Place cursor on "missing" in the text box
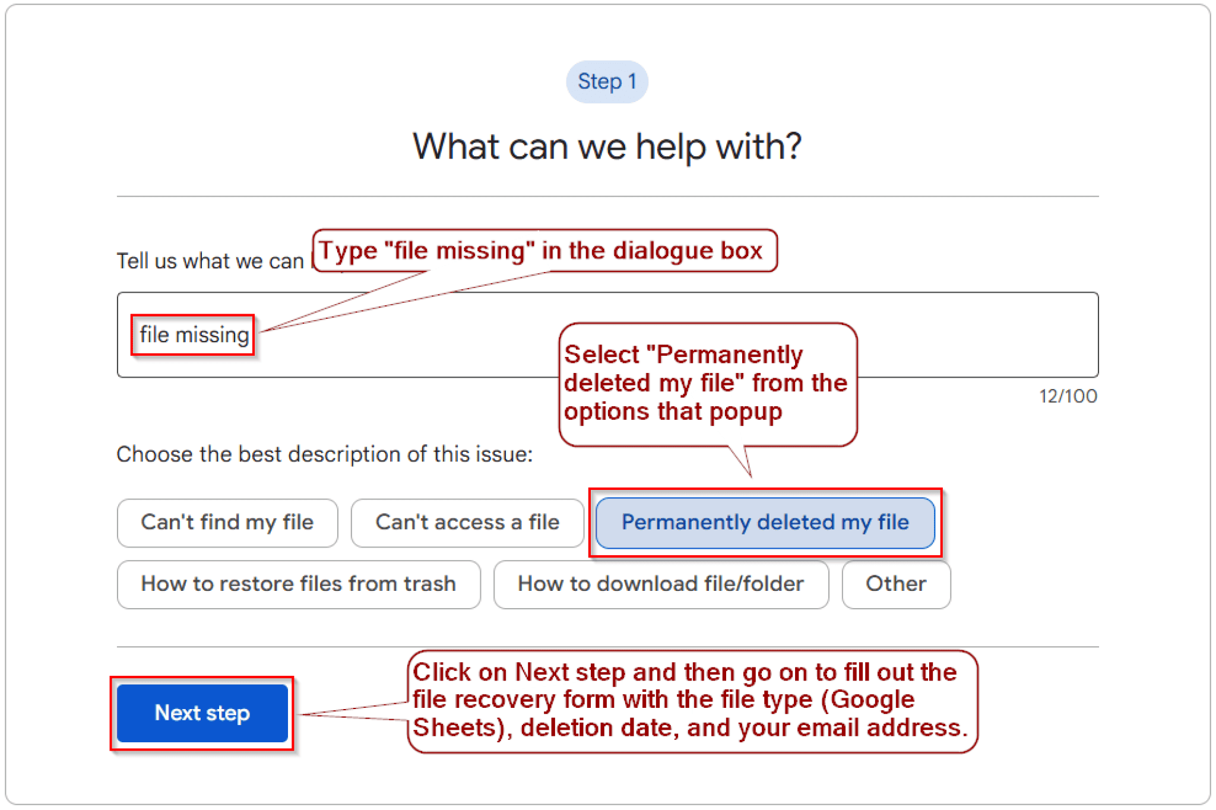 tap(212, 335)
